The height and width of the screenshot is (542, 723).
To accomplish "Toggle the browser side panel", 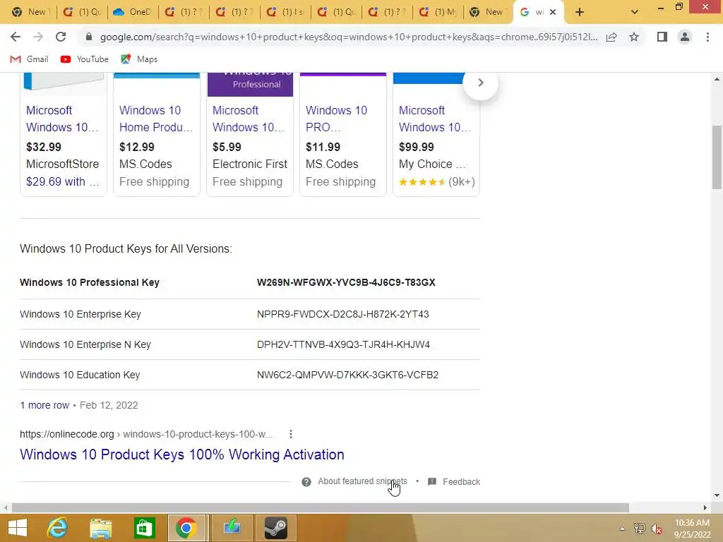I will tap(662, 37).
